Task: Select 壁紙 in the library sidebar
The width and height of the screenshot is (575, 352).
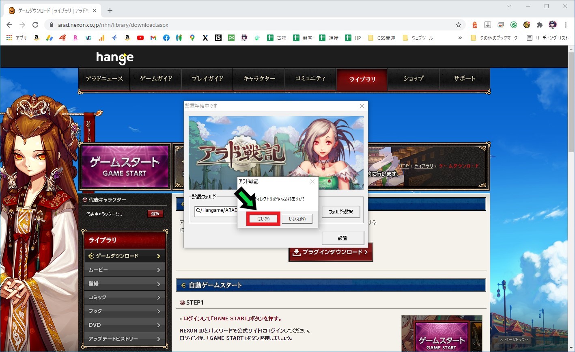Action: tap(125, 284)
